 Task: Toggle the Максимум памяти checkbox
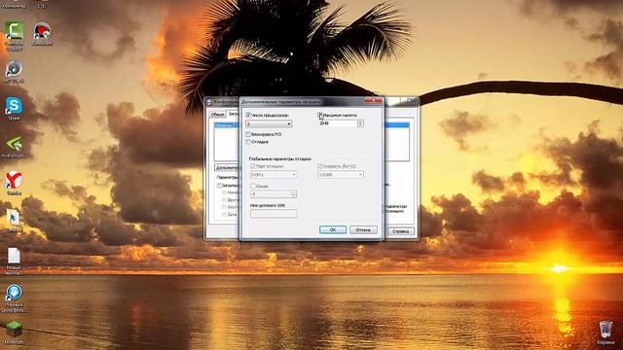click(x=320, y=115)
